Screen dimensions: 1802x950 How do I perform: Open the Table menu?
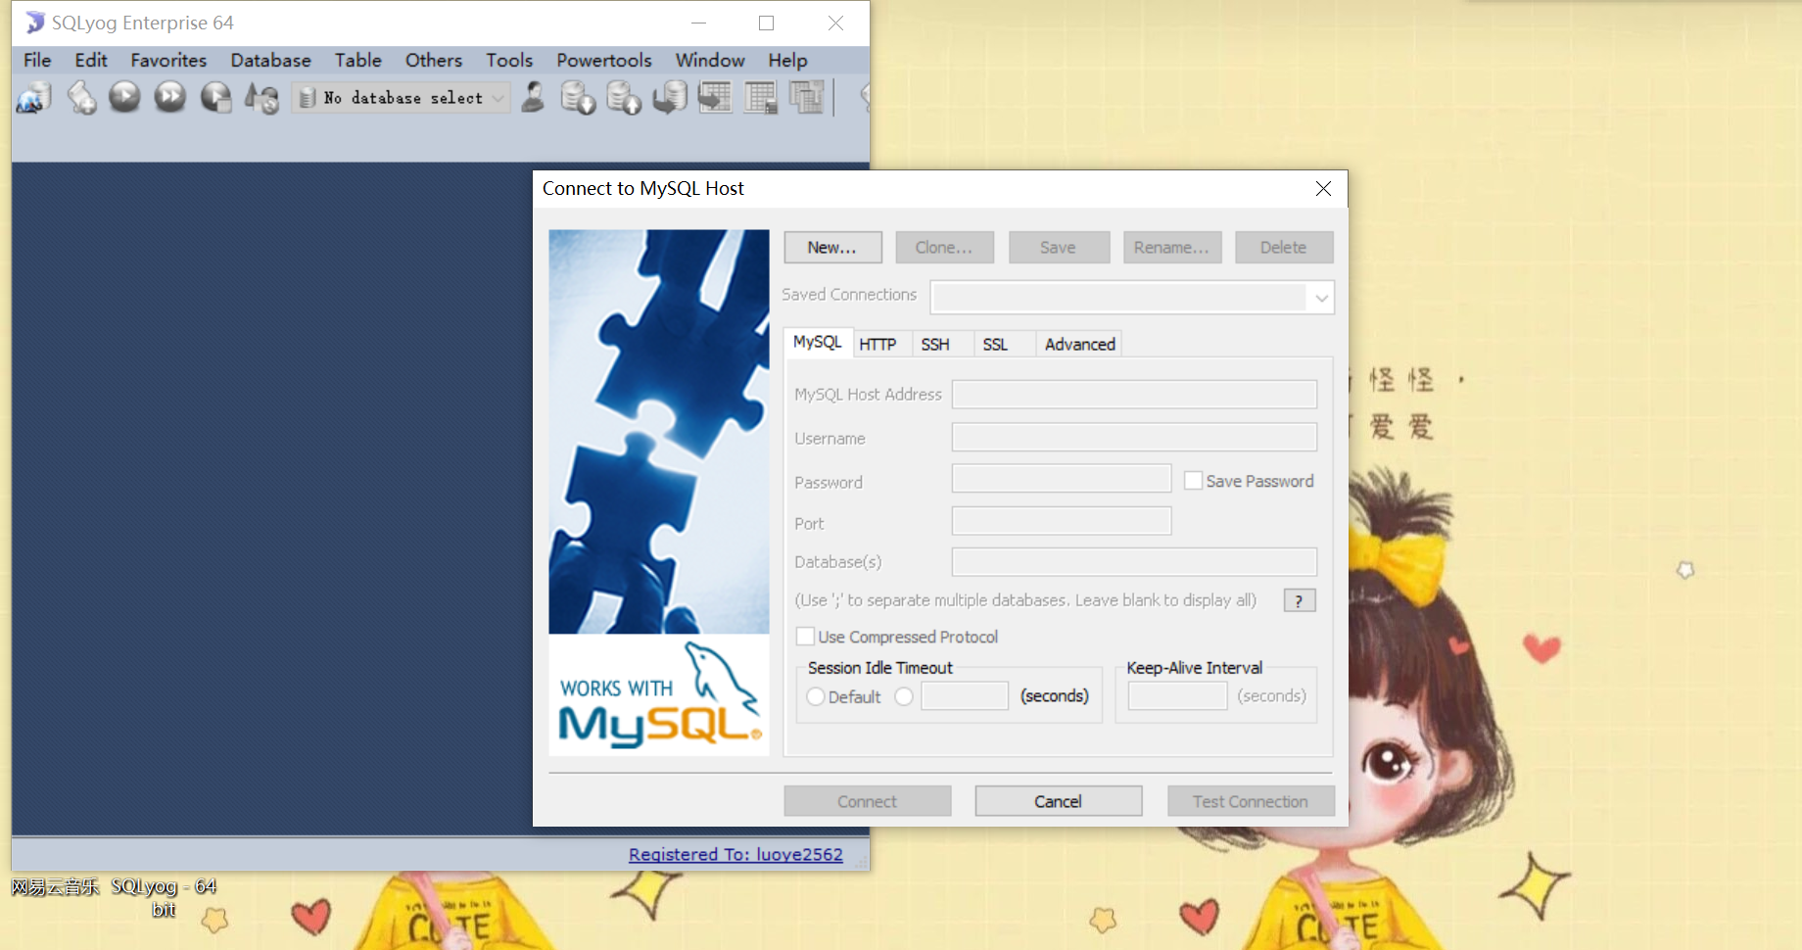tap(357, 60)
